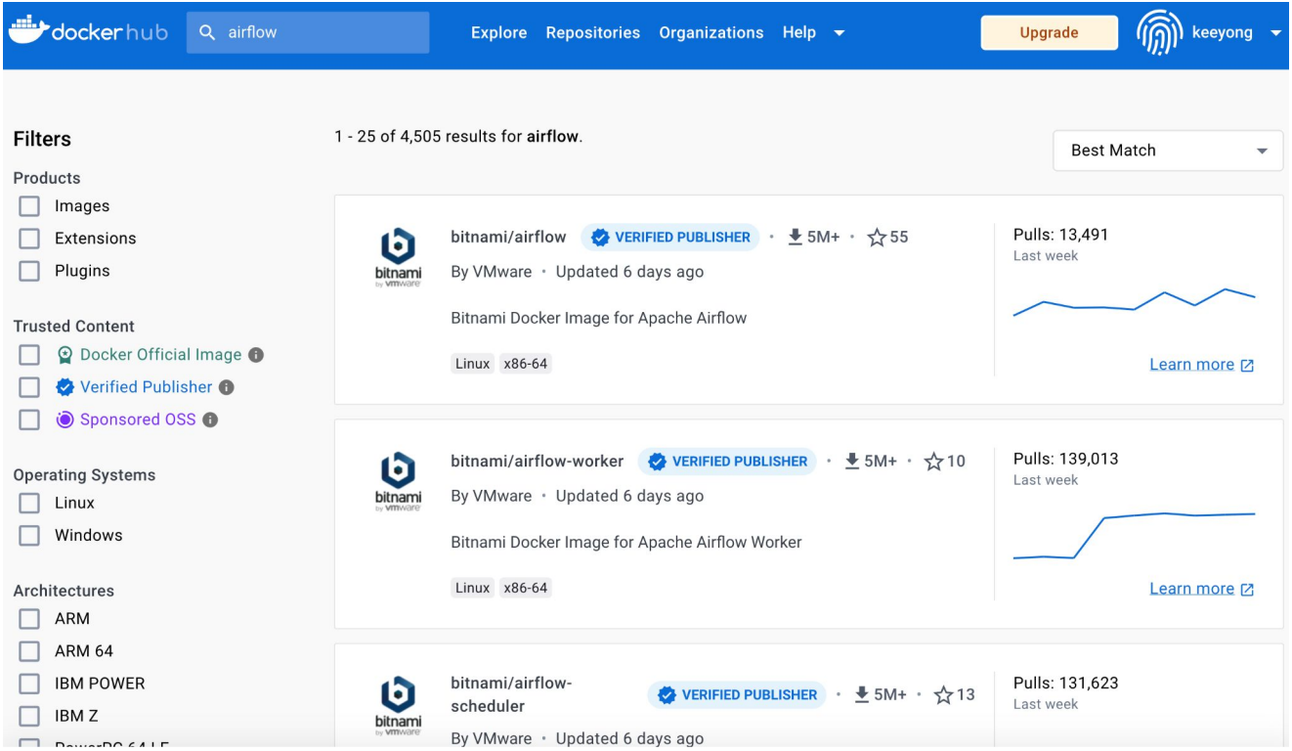Click the star icon on bitnami/airflow result

[x=877, y=237]
